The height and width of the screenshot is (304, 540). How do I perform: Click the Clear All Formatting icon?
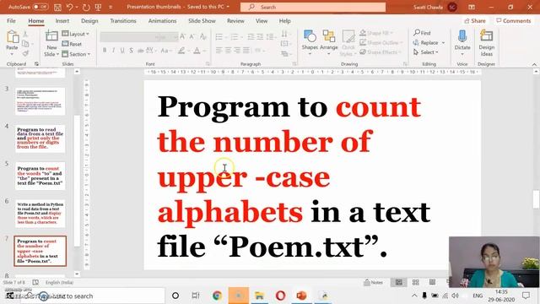pyautogui.click(x=203, y=36)
